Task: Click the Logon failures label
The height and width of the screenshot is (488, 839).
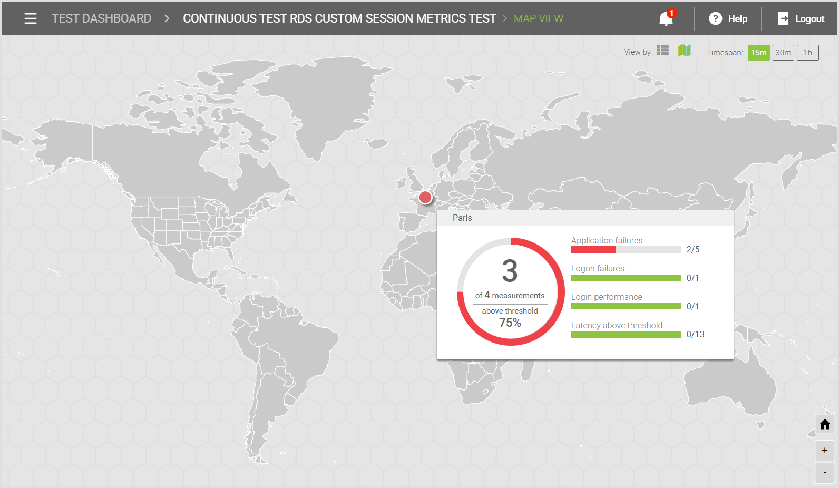Action: 598,268
